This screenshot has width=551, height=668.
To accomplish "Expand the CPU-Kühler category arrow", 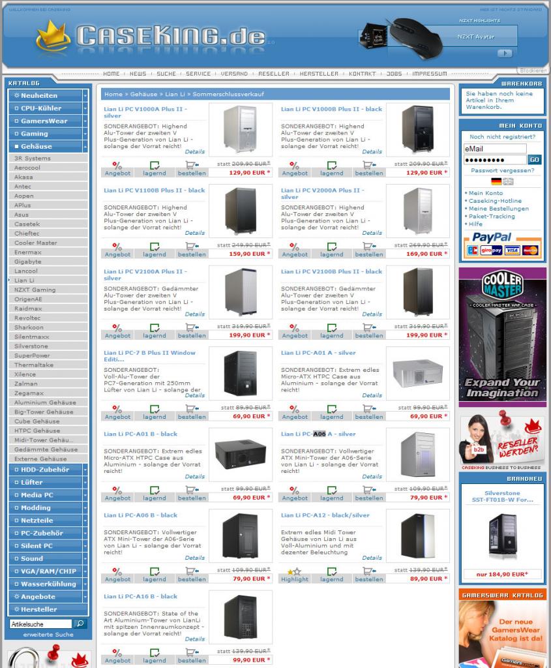I will (x=85, y=108).
